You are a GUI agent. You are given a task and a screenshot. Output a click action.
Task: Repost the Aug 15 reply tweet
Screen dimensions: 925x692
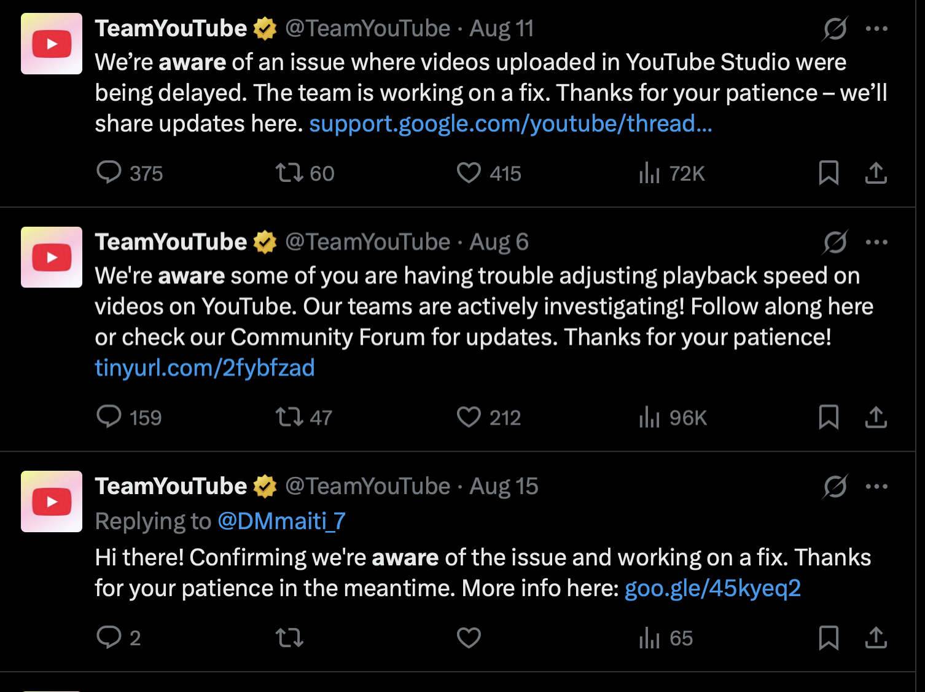click(289, 637)
